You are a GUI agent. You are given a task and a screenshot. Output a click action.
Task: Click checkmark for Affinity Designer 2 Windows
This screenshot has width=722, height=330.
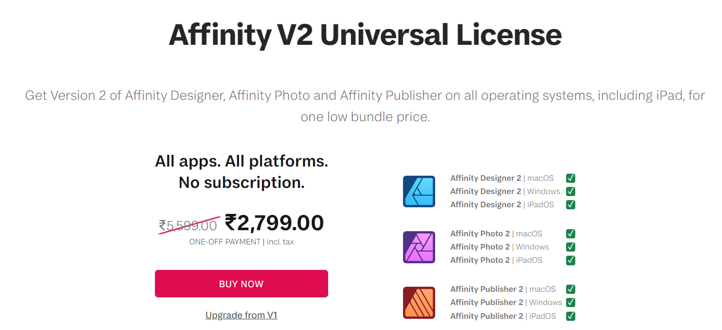pos(571,191)
